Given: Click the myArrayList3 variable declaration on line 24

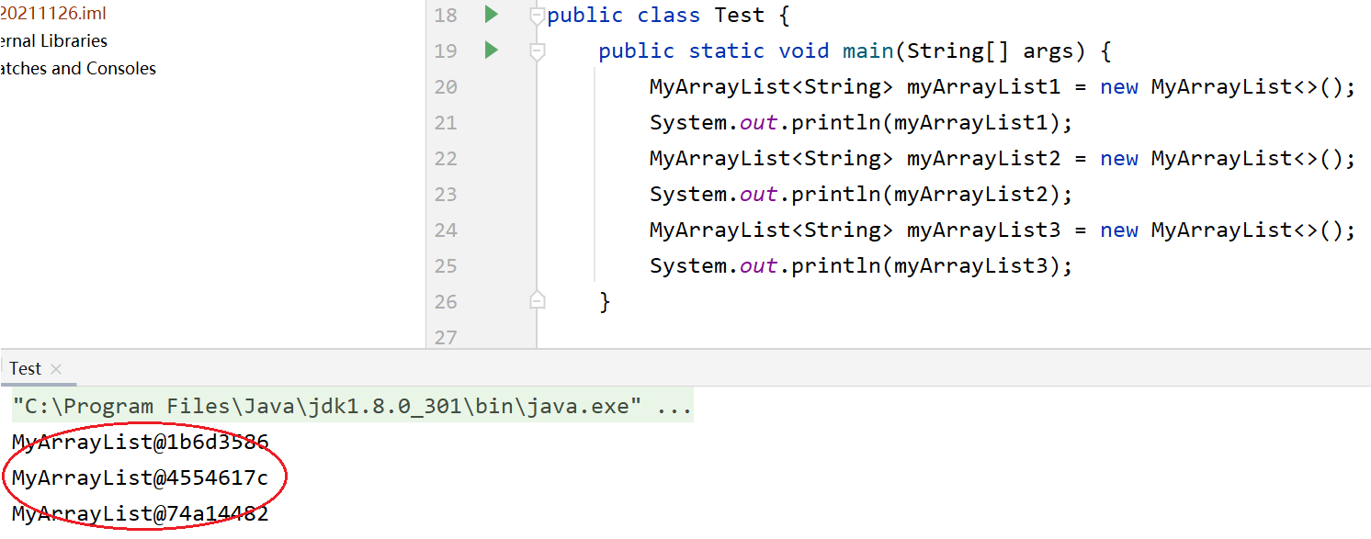Looking at the screenshot, I should pos(984,230).
